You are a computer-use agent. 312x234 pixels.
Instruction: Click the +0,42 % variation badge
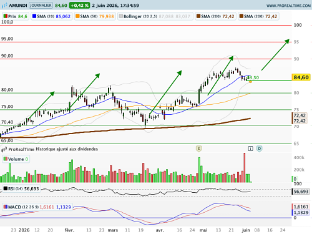tap(79, 6)
